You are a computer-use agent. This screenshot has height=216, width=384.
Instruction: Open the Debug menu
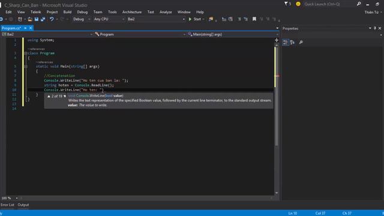[82, 12]
